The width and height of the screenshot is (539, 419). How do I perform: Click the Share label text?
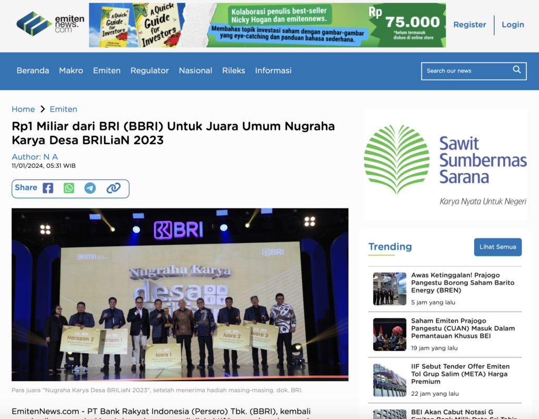tap(26, 188)
